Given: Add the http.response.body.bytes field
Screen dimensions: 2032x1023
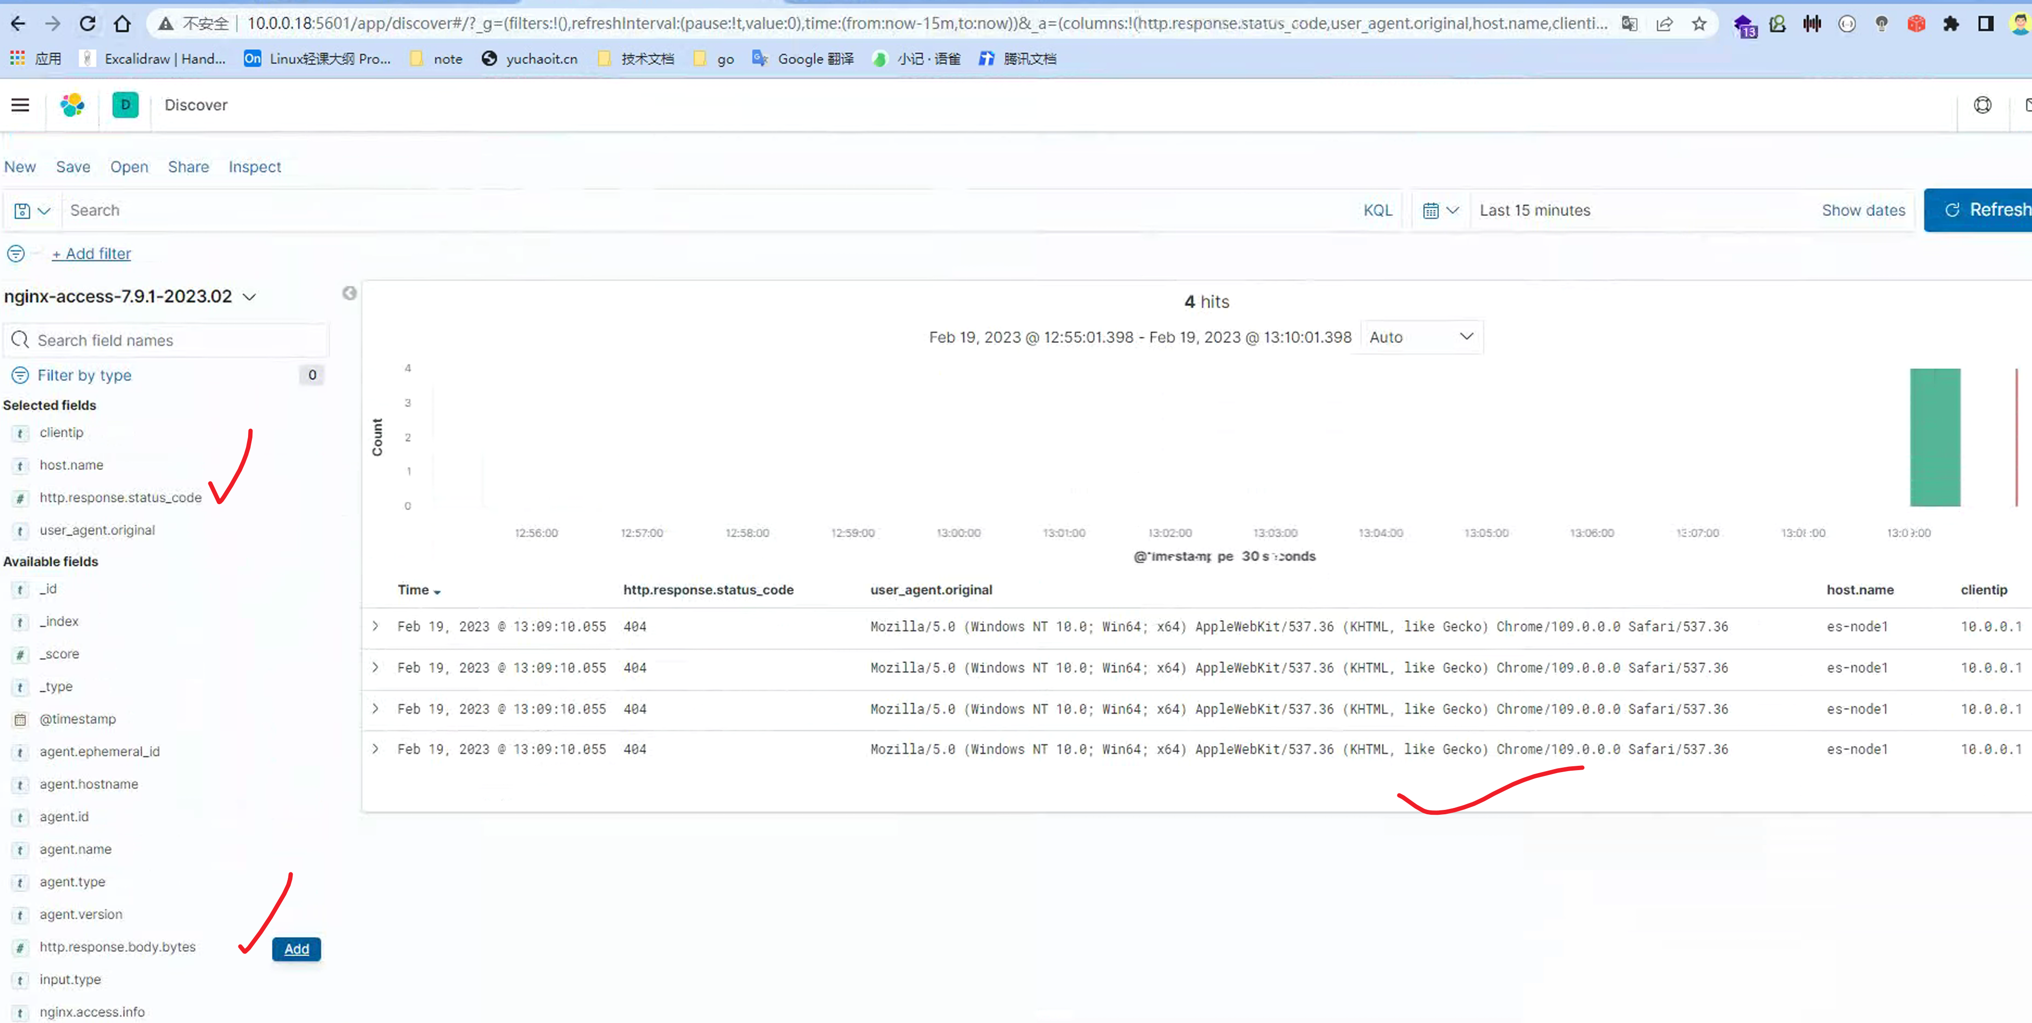Looking at the screenshot, I should point(296,949).
